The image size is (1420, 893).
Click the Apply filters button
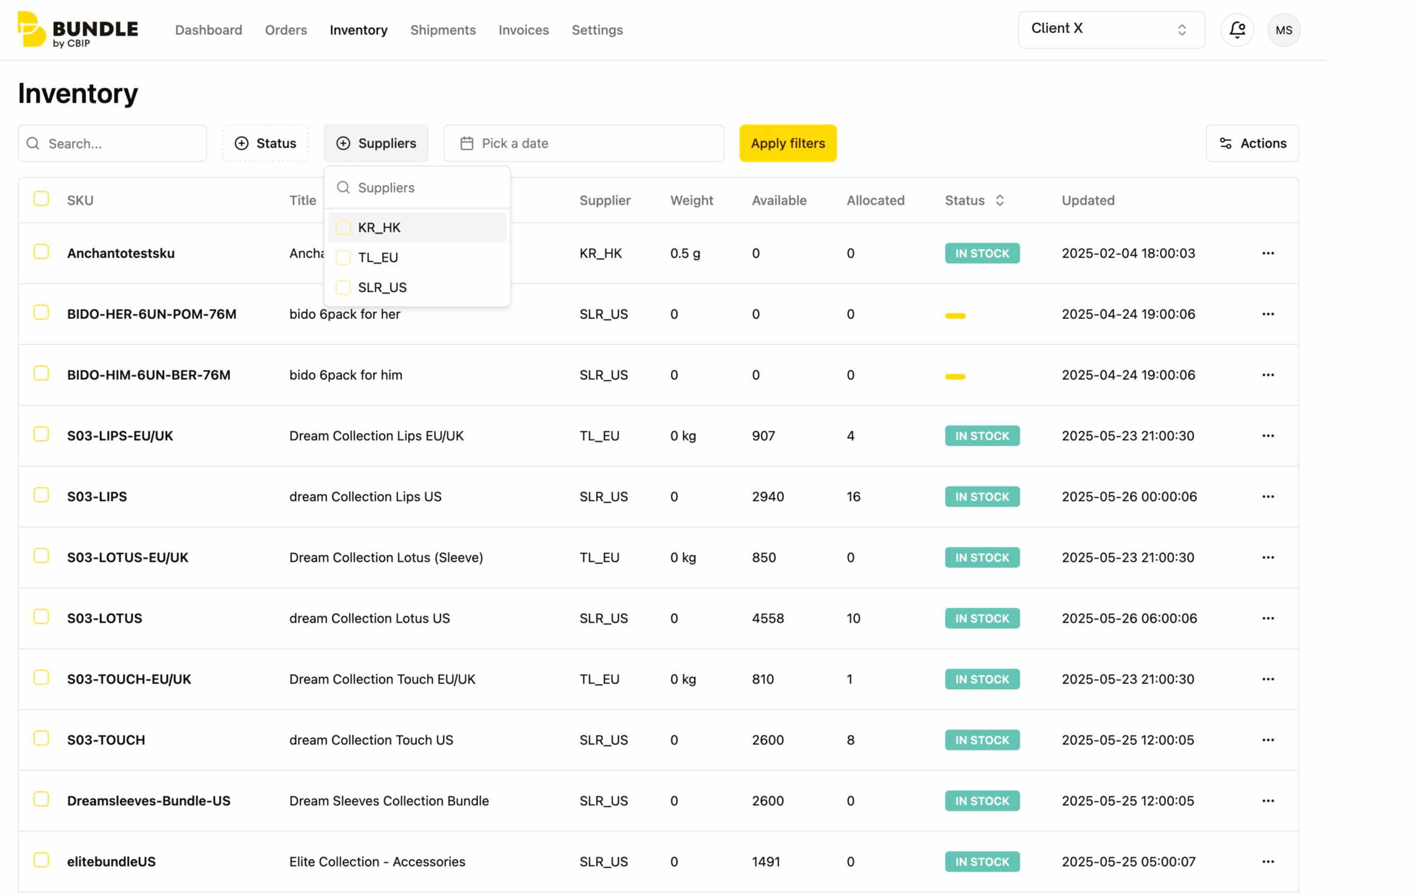788,143
